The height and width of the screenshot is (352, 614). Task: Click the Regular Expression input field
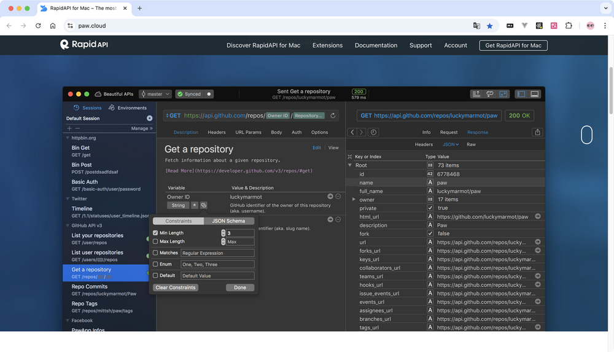pos(217,253)
